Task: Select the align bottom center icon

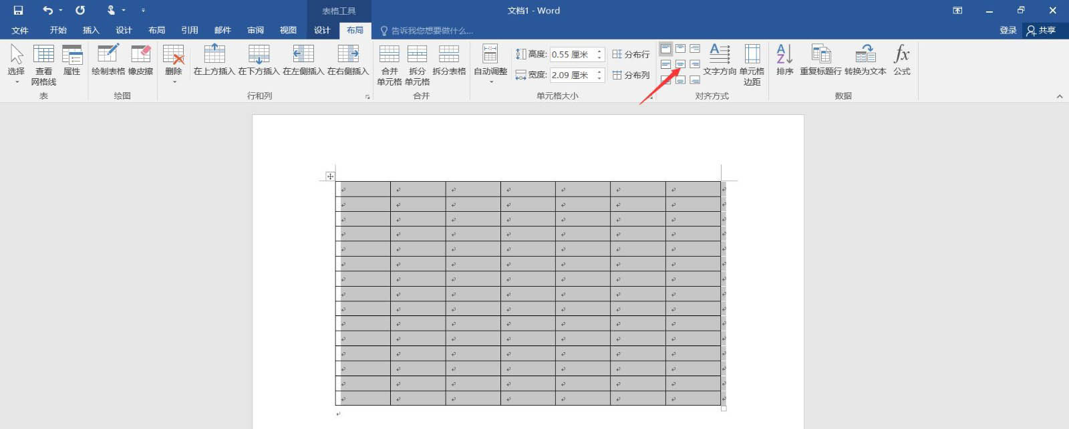Action: [680, 80]
